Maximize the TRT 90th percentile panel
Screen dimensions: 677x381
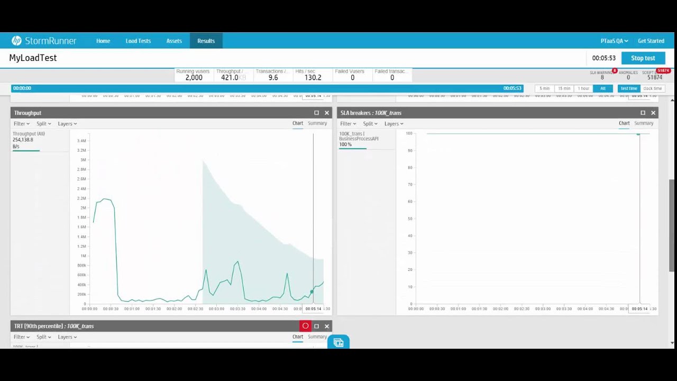(316, 326)
